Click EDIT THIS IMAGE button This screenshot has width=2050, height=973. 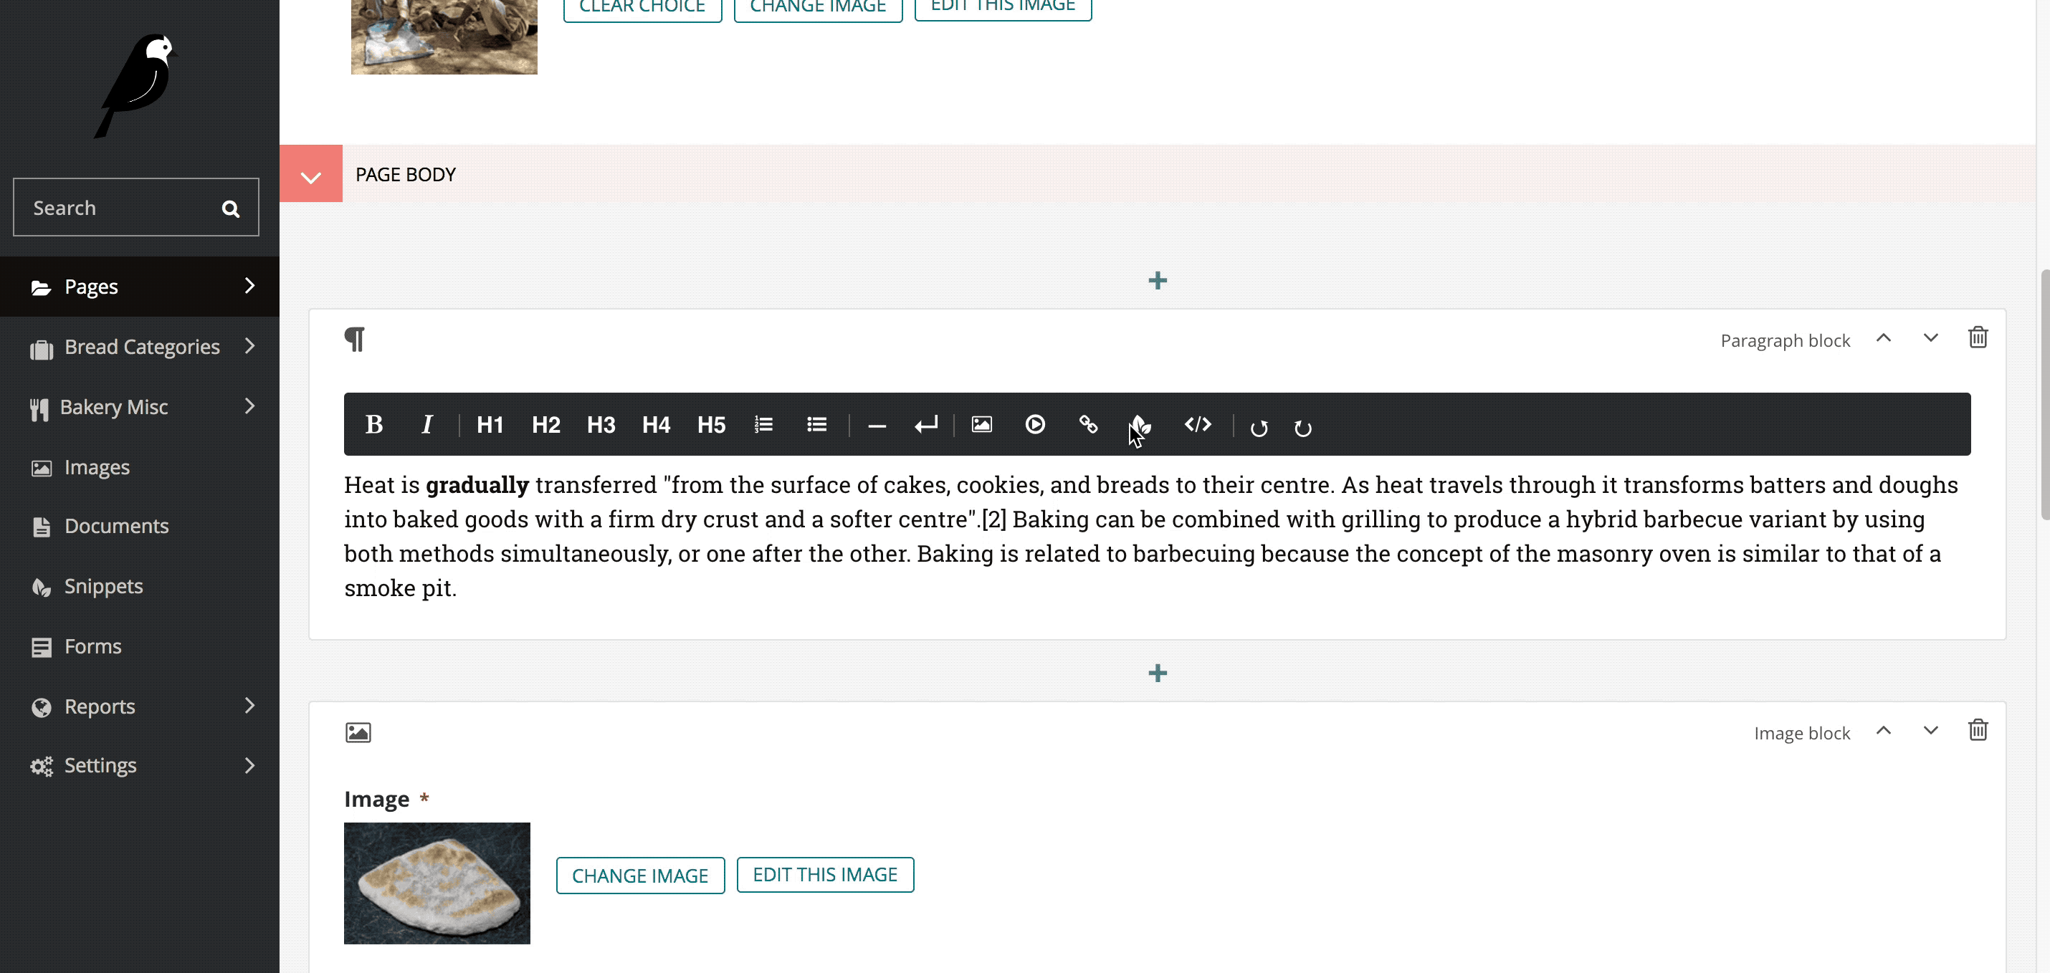(x=825, y=873)
